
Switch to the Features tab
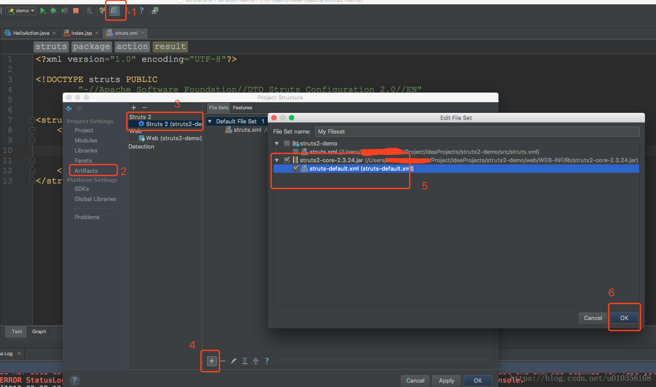point(243,108)
